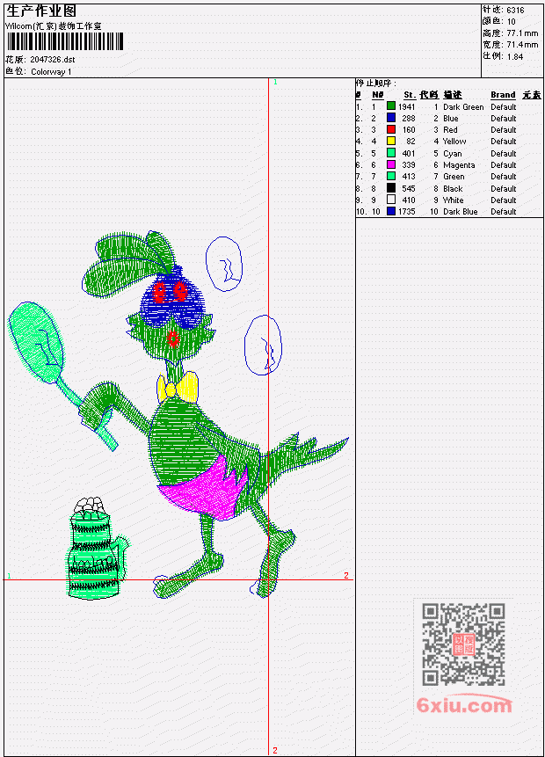Select the Red color swatch in row 3

[x=391, y=129]
